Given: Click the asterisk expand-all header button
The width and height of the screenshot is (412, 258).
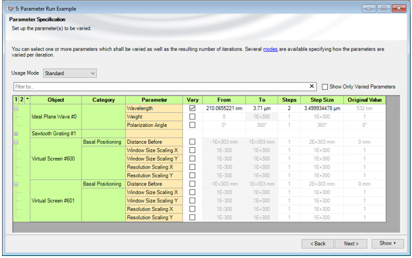Looking at the screenshot, I should point(28,99).
